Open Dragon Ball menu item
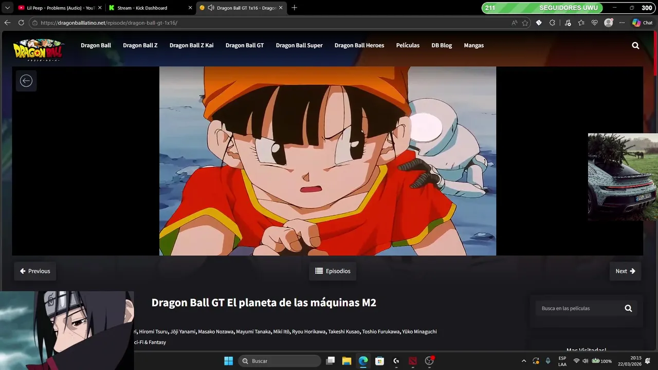Screen dimensions: 658x370 (x=96, y=45)
